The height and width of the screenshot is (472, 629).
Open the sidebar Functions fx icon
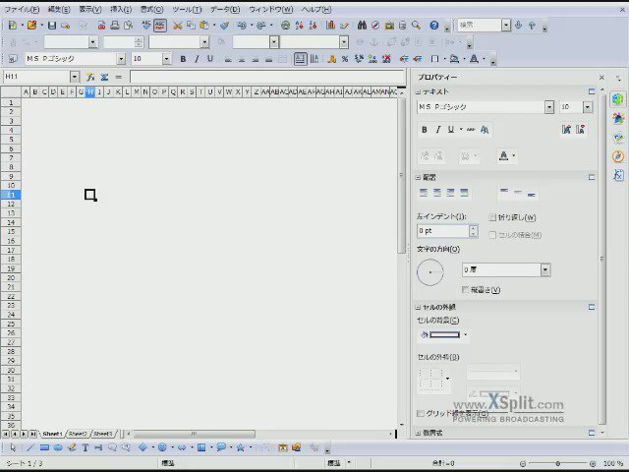point(618,175)
